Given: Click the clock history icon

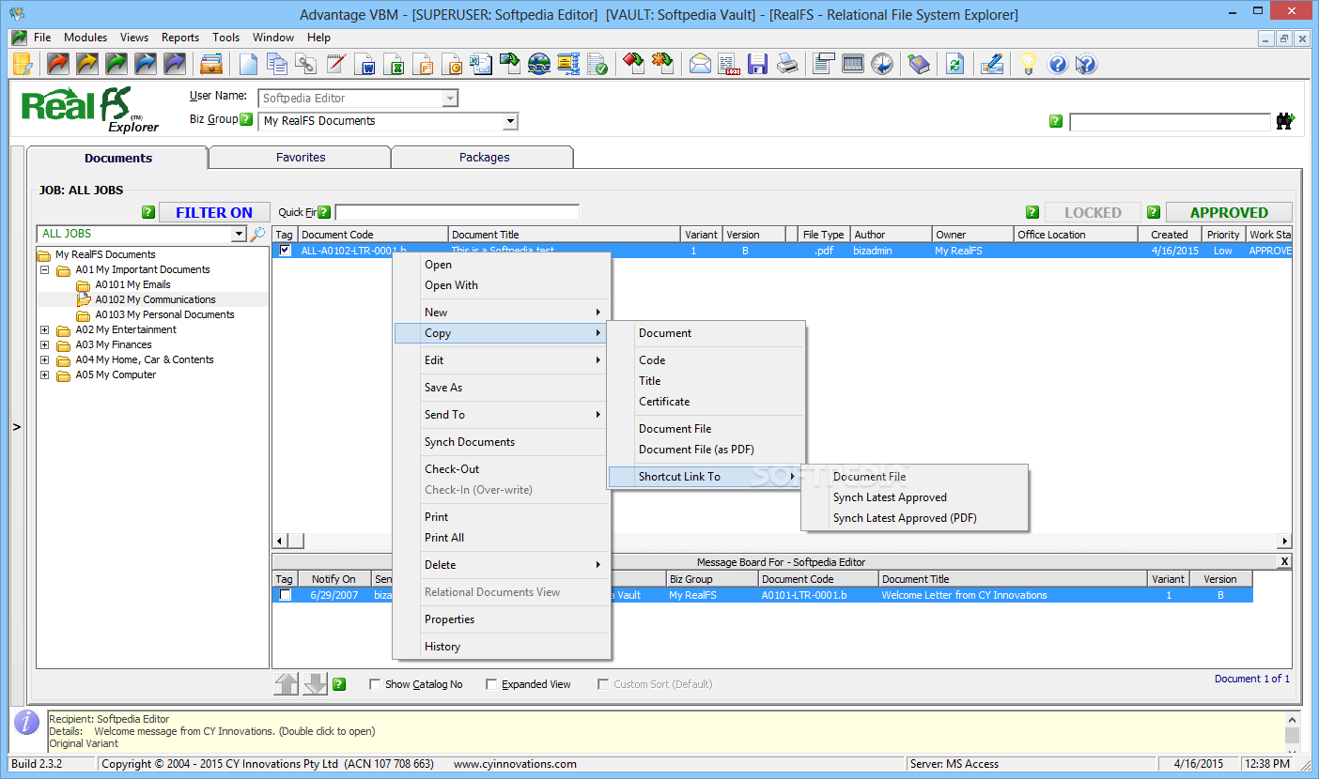Looking at the screenshot, I should (x=881, y=64).
